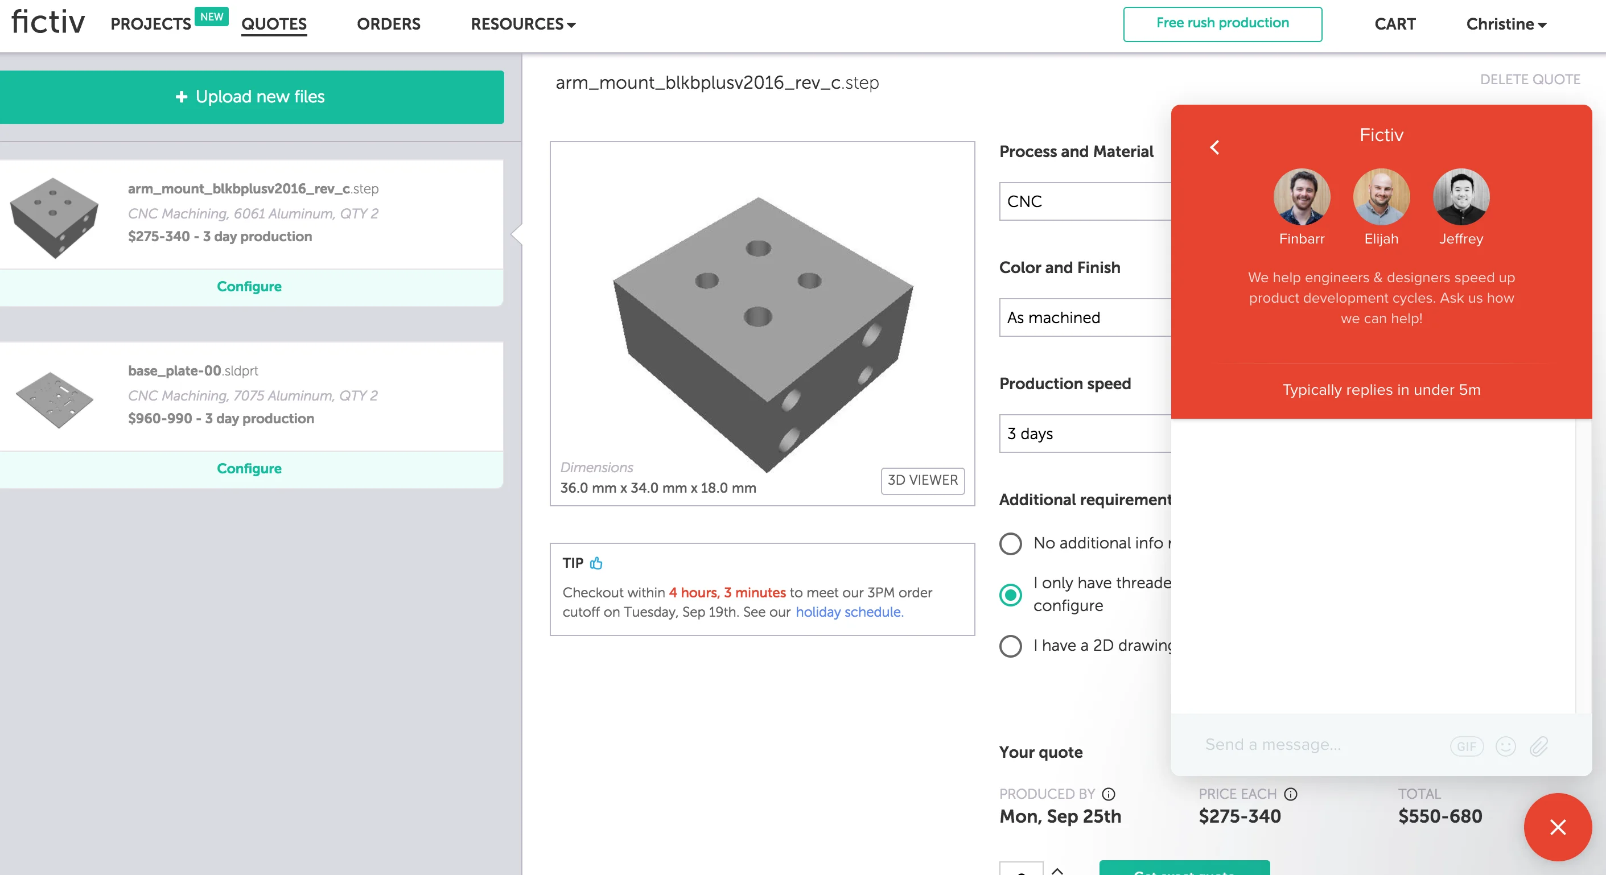This screenshot has height=875, width=1606.
Task: Click the Mon, Sep 25th produced-by date
Action: point(1060,816)
